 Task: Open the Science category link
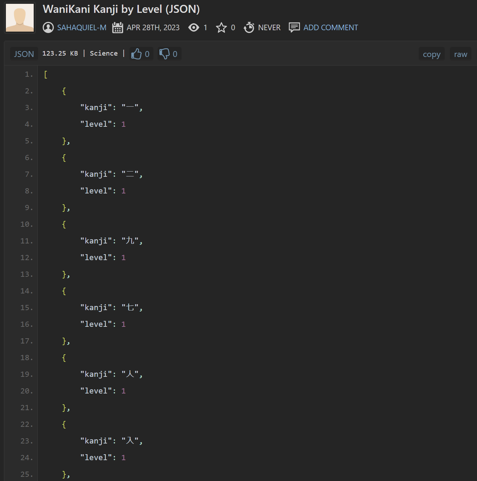click(x=103, y=53)
